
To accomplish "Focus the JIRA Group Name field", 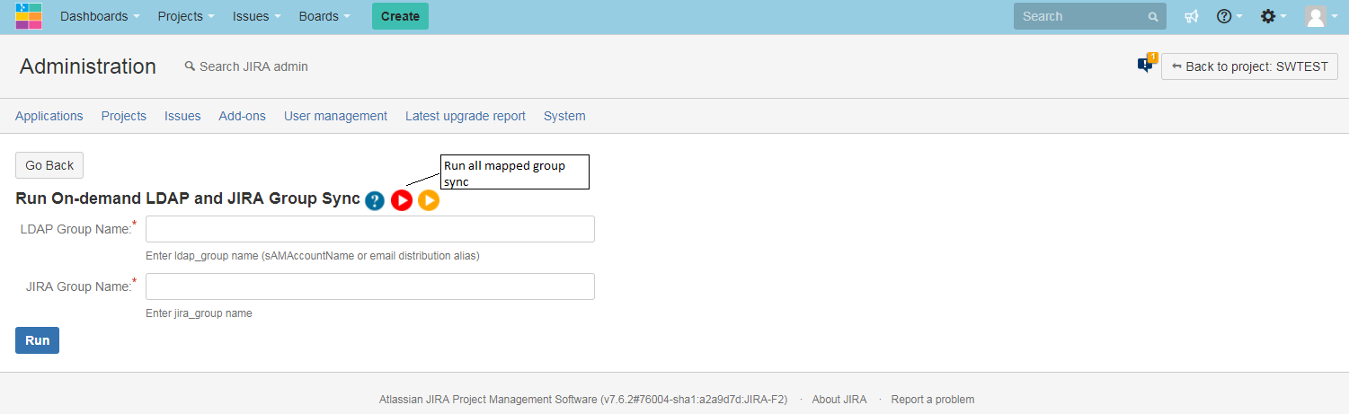I will [370, 286].
